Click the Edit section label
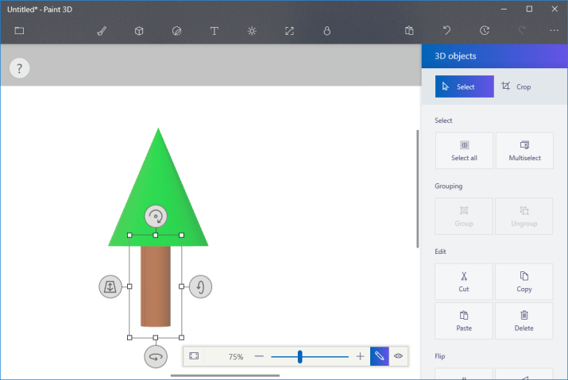Image resolution: width=568 pixels, height=380 pixels. (440, 251)
